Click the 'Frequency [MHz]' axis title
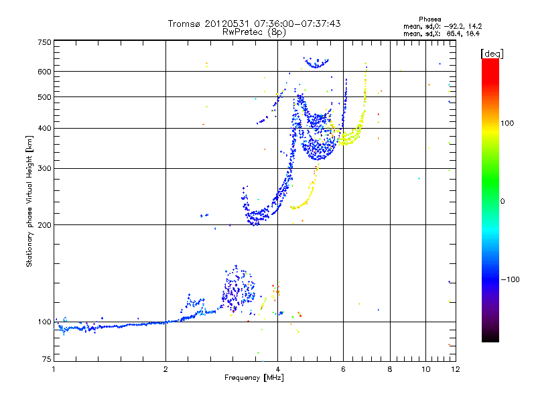This screenshot has height=402, width=536. (254, 378)
